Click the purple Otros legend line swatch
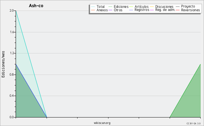The image size is (204, 126). [x=110, y=10]
